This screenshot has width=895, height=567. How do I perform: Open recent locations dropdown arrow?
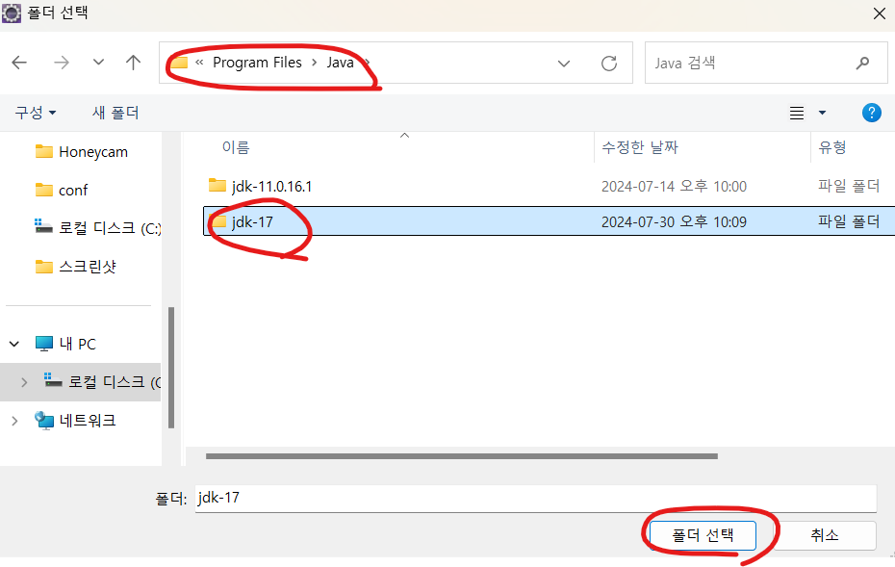(99, 63)
